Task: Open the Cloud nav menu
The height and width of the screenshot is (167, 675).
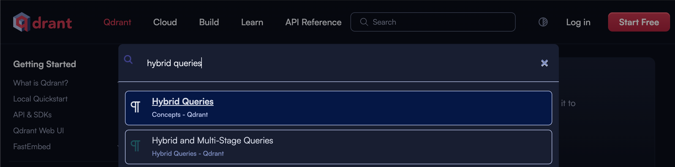Action: pyautogui.click(x=165, y=22)
